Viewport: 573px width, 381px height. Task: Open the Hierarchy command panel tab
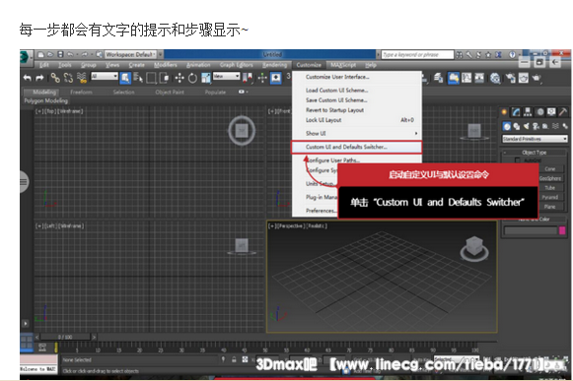[528, 112]
